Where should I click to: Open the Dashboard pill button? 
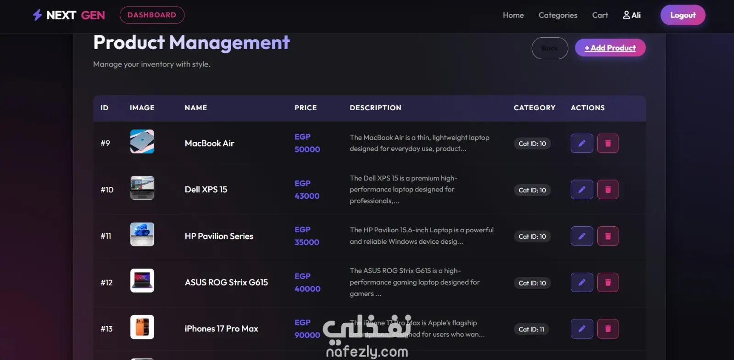[x=152, y=15]
